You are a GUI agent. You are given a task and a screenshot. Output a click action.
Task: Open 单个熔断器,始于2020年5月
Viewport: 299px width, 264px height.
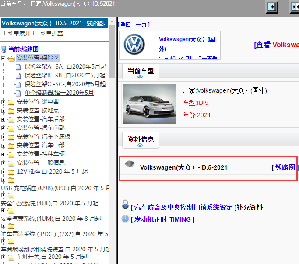pos(59,93)
